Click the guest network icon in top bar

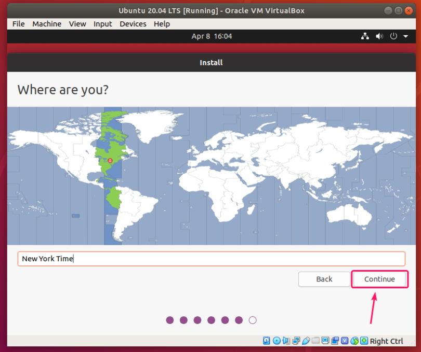click(x=365, y=36)
